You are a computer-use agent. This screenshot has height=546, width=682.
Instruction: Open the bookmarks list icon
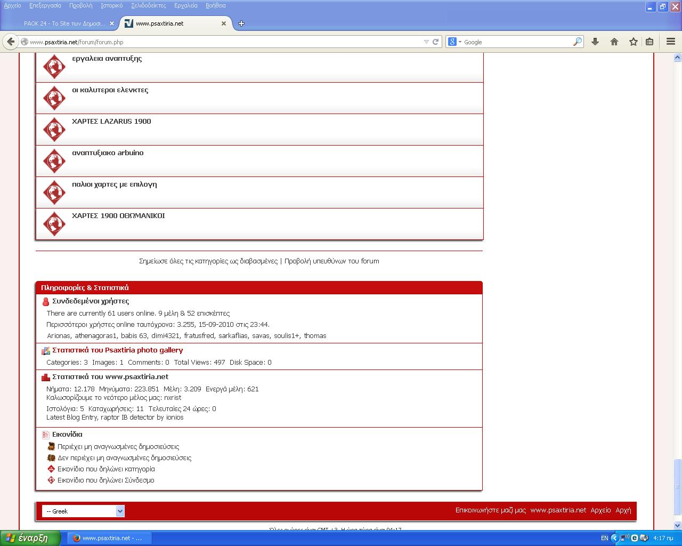pyautogui.click(x=649, y=42)
